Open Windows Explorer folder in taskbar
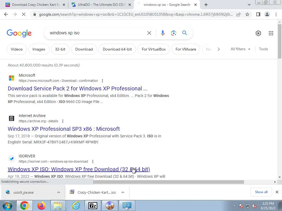 58,206
